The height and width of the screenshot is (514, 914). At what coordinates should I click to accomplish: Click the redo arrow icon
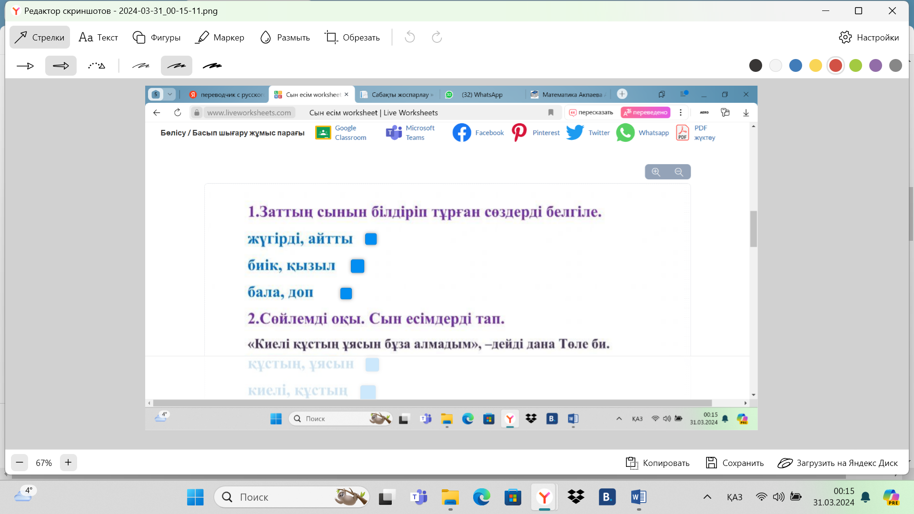[x=437, y=37]
